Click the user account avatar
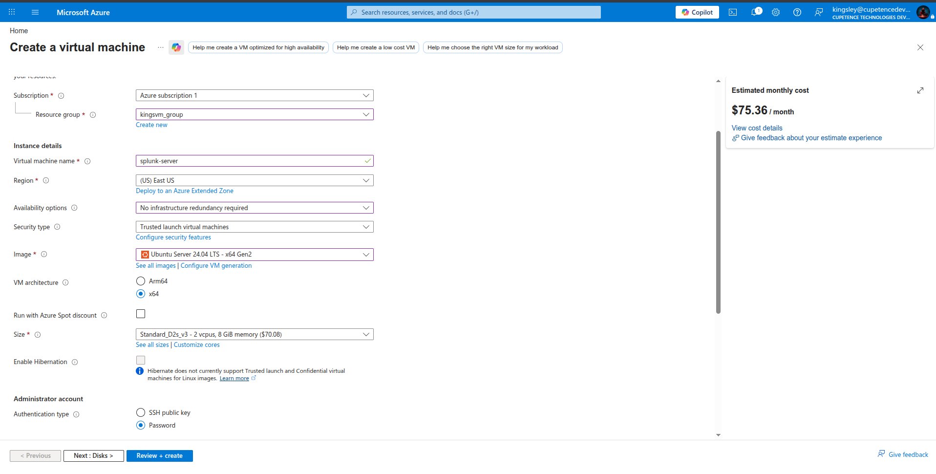Viewport: 936px width, 474px height. click(x=923, y=12)
